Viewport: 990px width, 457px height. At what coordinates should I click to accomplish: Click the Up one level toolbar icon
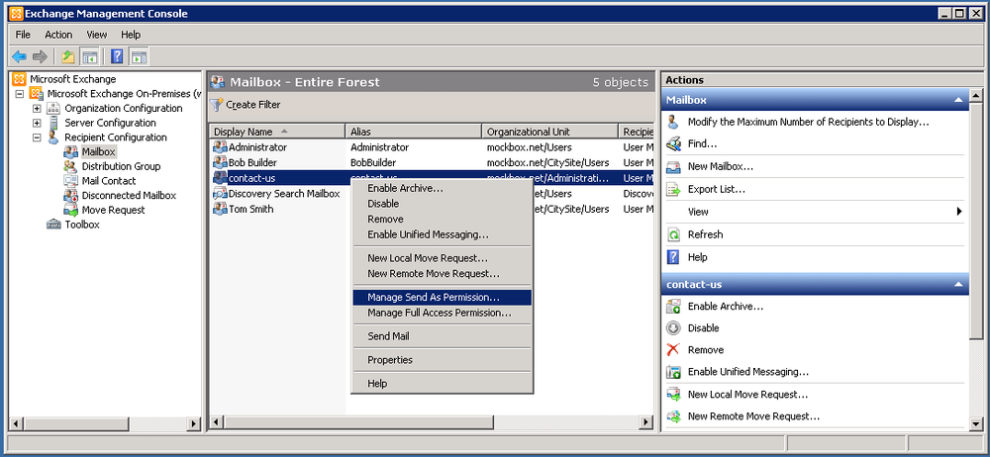click(x=67, y=56)
